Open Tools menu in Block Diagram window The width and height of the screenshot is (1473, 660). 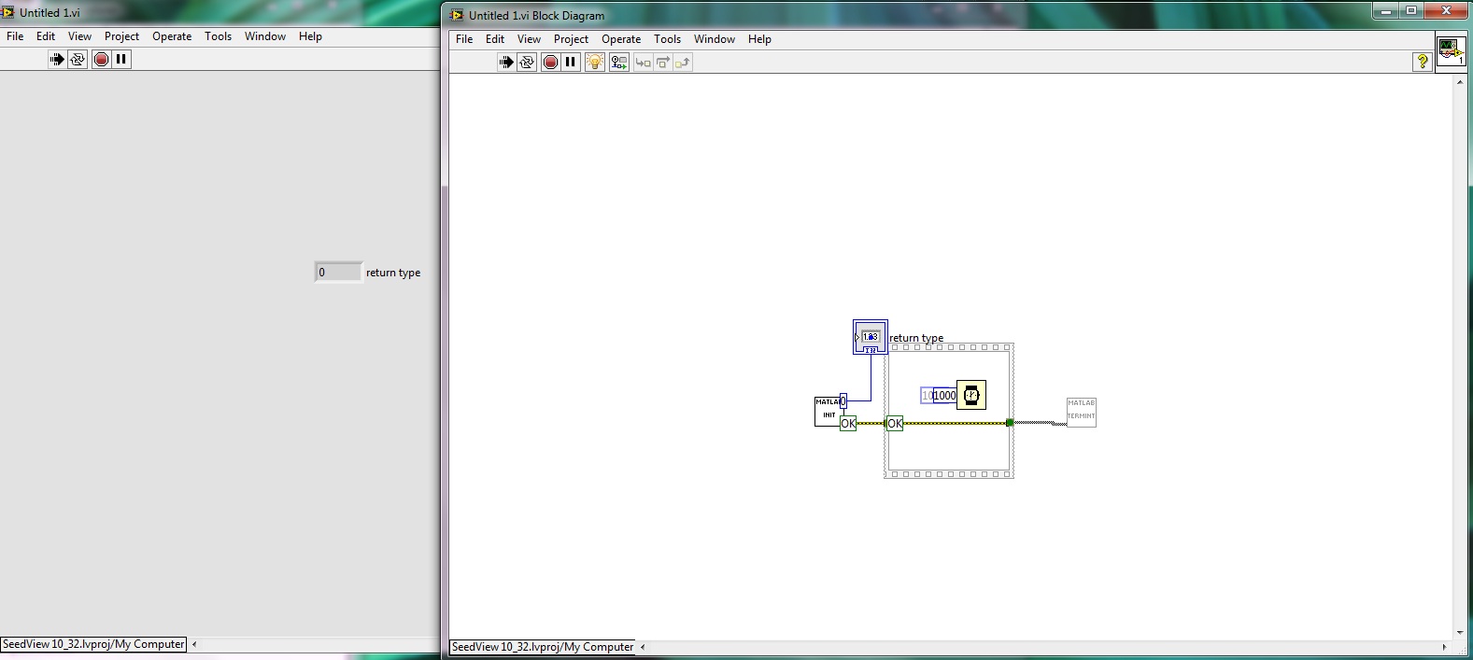click(667, 39)
